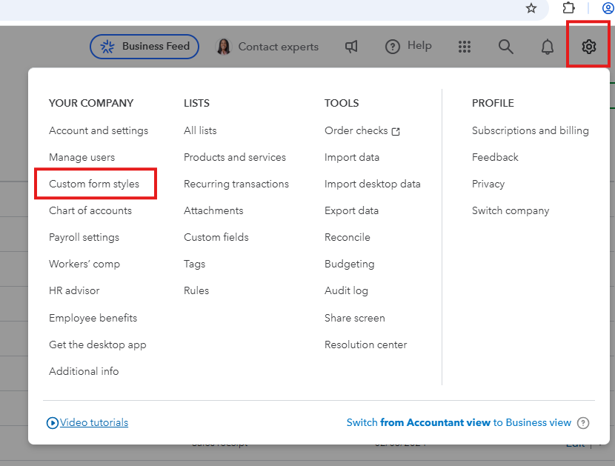The image size is (615, 466).
Task: Click the search magnifier icon
Action: click(x=506, y=47)
